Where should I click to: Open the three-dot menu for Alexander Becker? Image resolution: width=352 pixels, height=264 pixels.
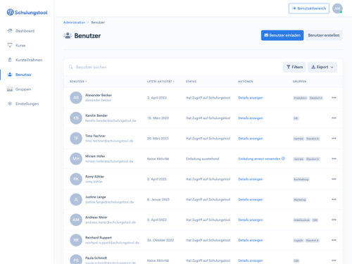(334, 98)
